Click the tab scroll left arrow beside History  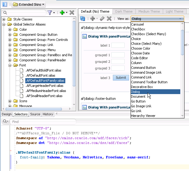[57, 114]
